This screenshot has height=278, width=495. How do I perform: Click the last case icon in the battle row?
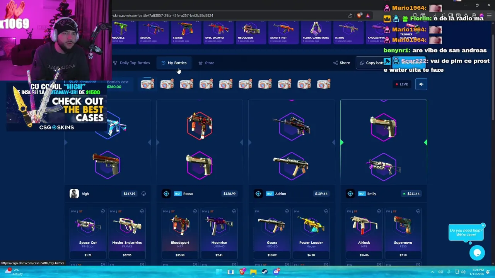pos(324,84)
